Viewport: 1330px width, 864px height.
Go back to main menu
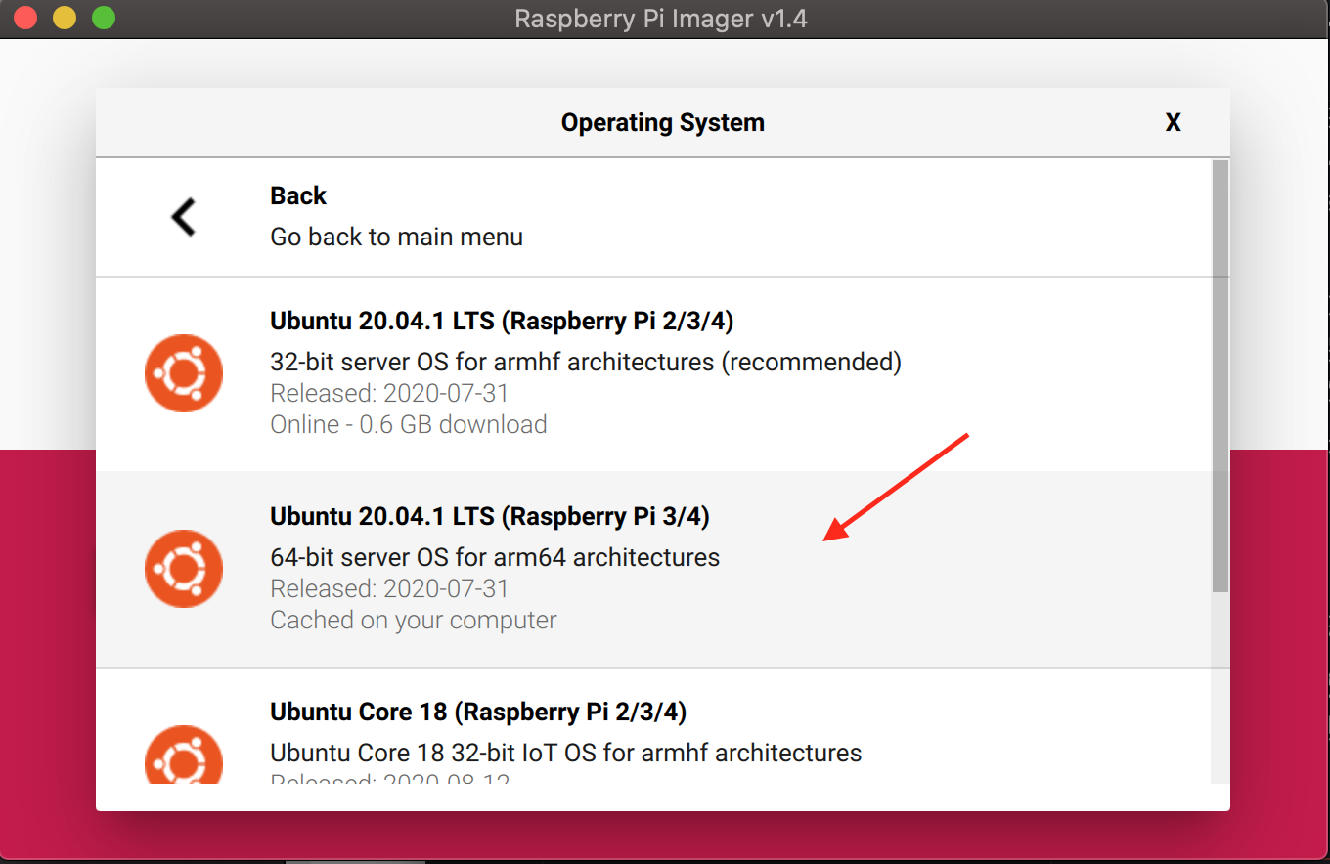(x=653, y=217)
